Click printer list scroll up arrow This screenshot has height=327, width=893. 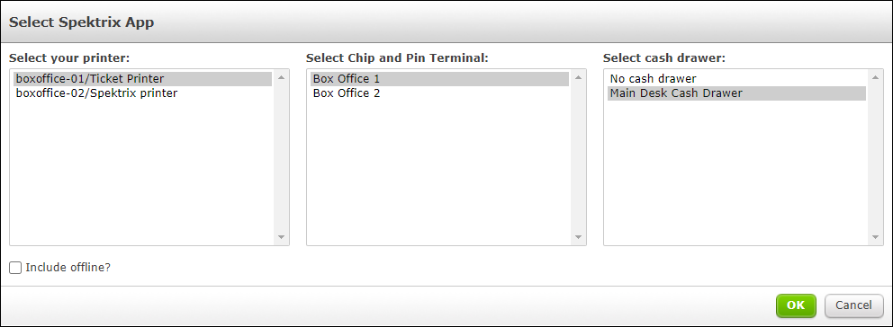pos(282,77)
